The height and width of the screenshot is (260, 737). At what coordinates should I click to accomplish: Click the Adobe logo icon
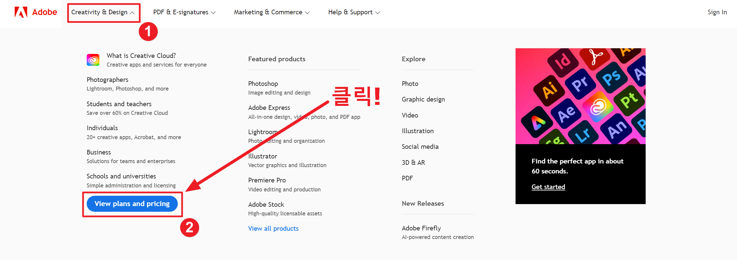21,12
